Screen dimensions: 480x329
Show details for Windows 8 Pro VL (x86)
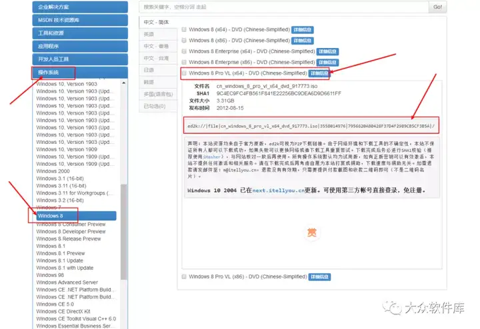click(319, 277)
